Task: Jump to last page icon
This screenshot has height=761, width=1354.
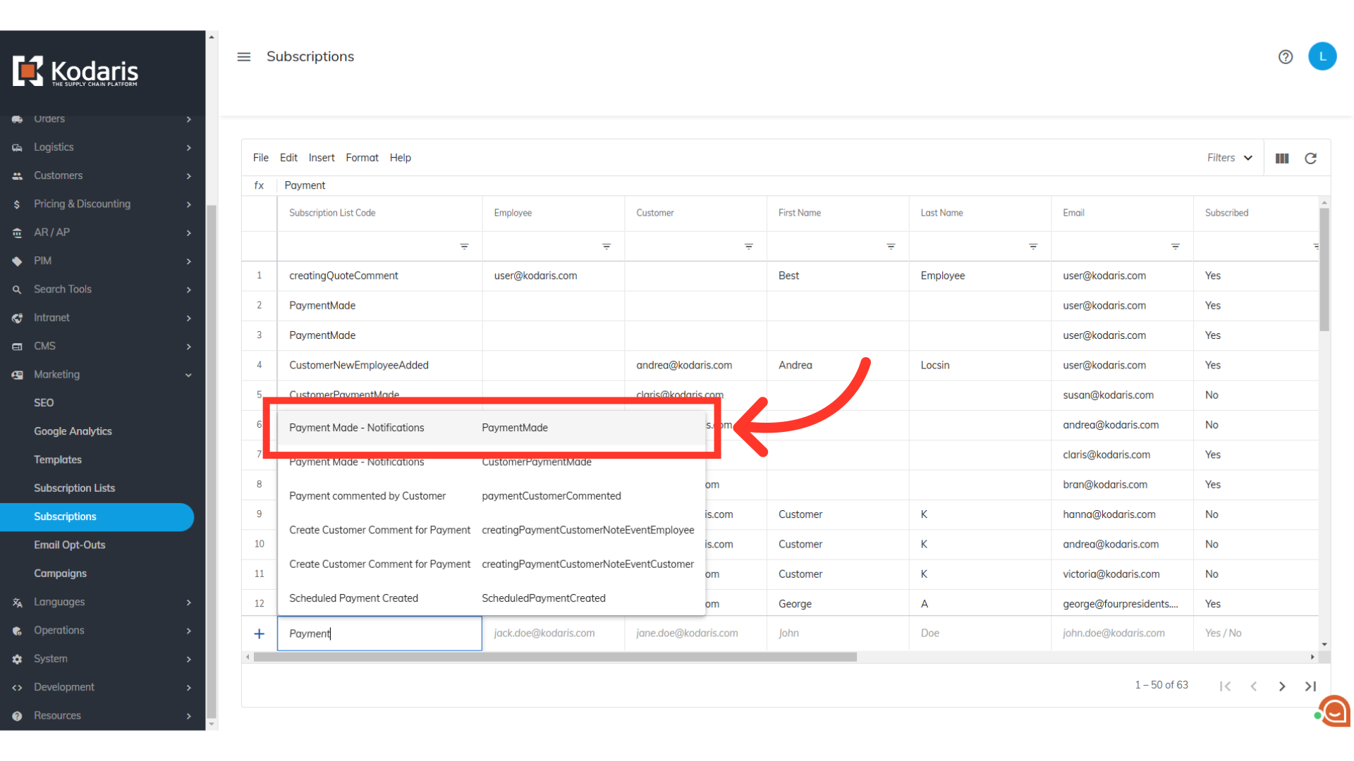Action: 1310,686
